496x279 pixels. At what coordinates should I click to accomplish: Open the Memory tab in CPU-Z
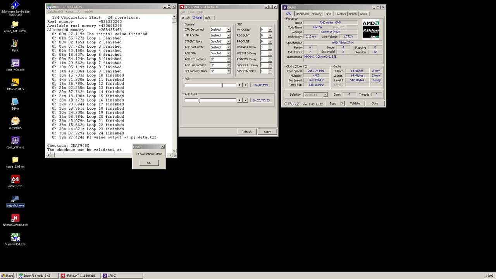point(316,14)
